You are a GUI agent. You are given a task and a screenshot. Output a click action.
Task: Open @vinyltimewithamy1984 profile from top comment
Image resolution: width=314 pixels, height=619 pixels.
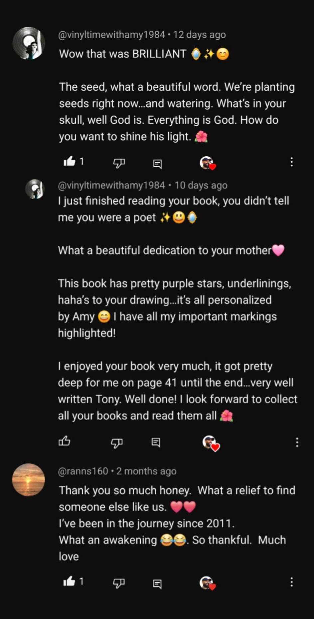(111, 35)
